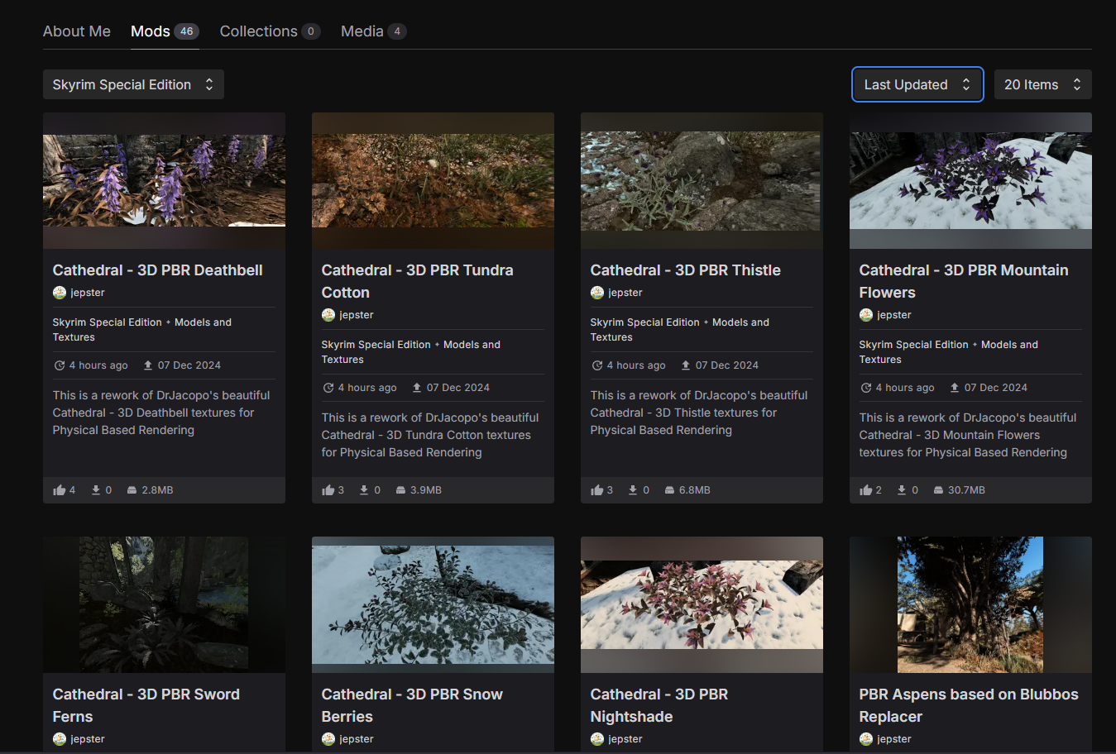Click the endorsements thumbs-up icon on Deathbell card
This screenshot has width=1116, height=754.
pyautogui.click(x=59, y=490)
